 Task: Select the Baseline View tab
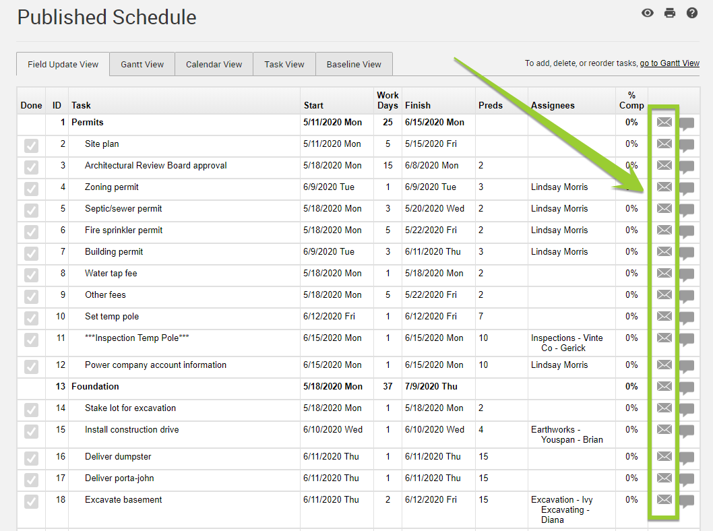click(x=354, y=65)
